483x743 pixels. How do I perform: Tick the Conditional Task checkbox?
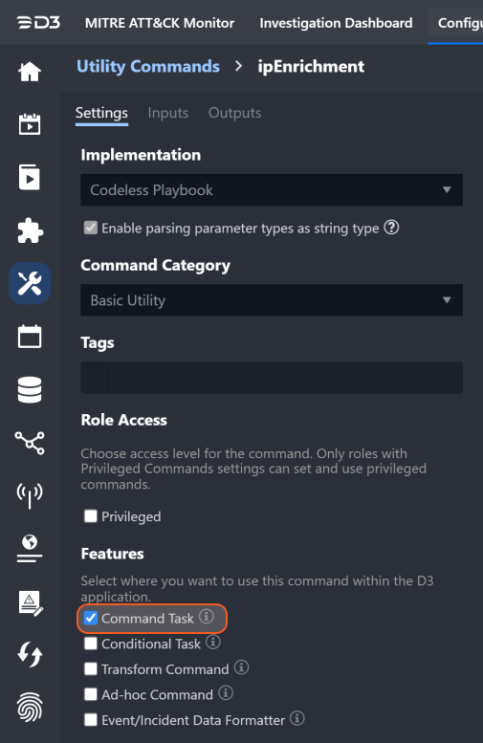(x=91, y=644)
